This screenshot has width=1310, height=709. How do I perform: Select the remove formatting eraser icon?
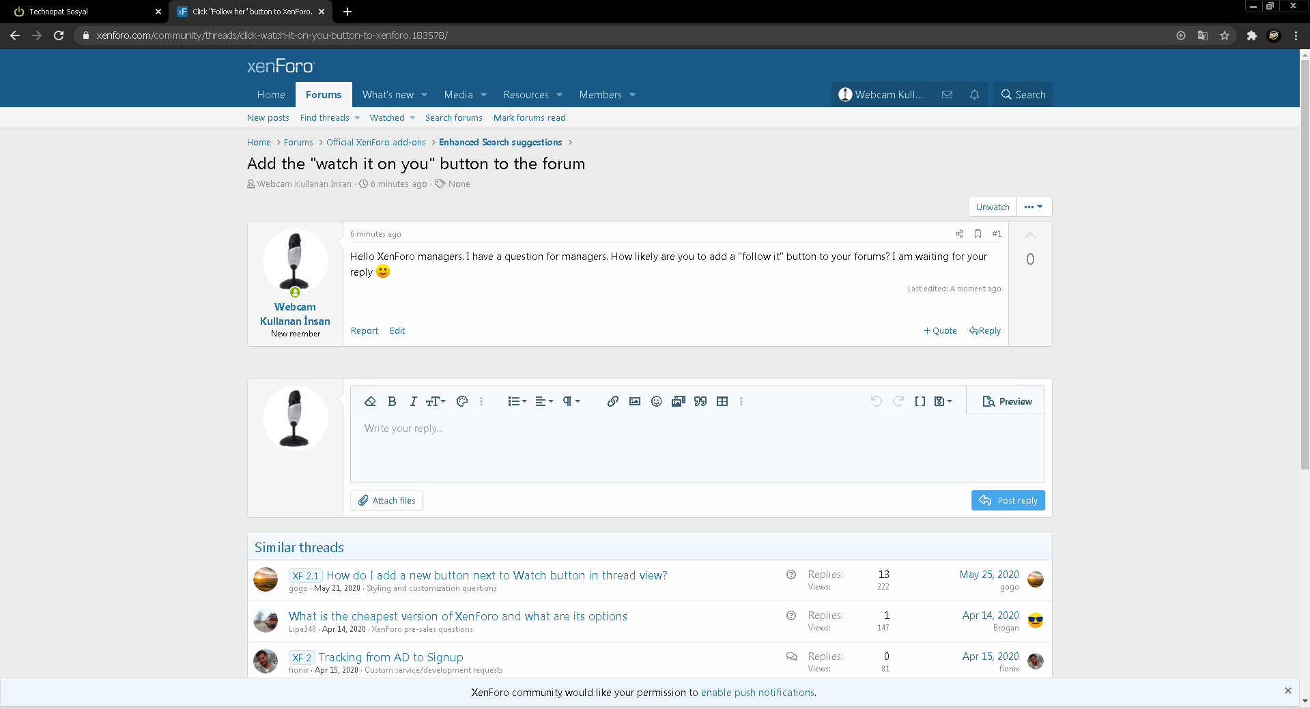pyautogui.click(x=370, y=401)
